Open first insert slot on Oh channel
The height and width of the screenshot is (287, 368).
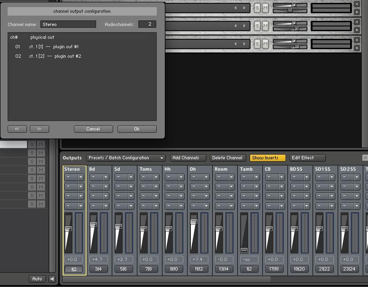[200, 177]
